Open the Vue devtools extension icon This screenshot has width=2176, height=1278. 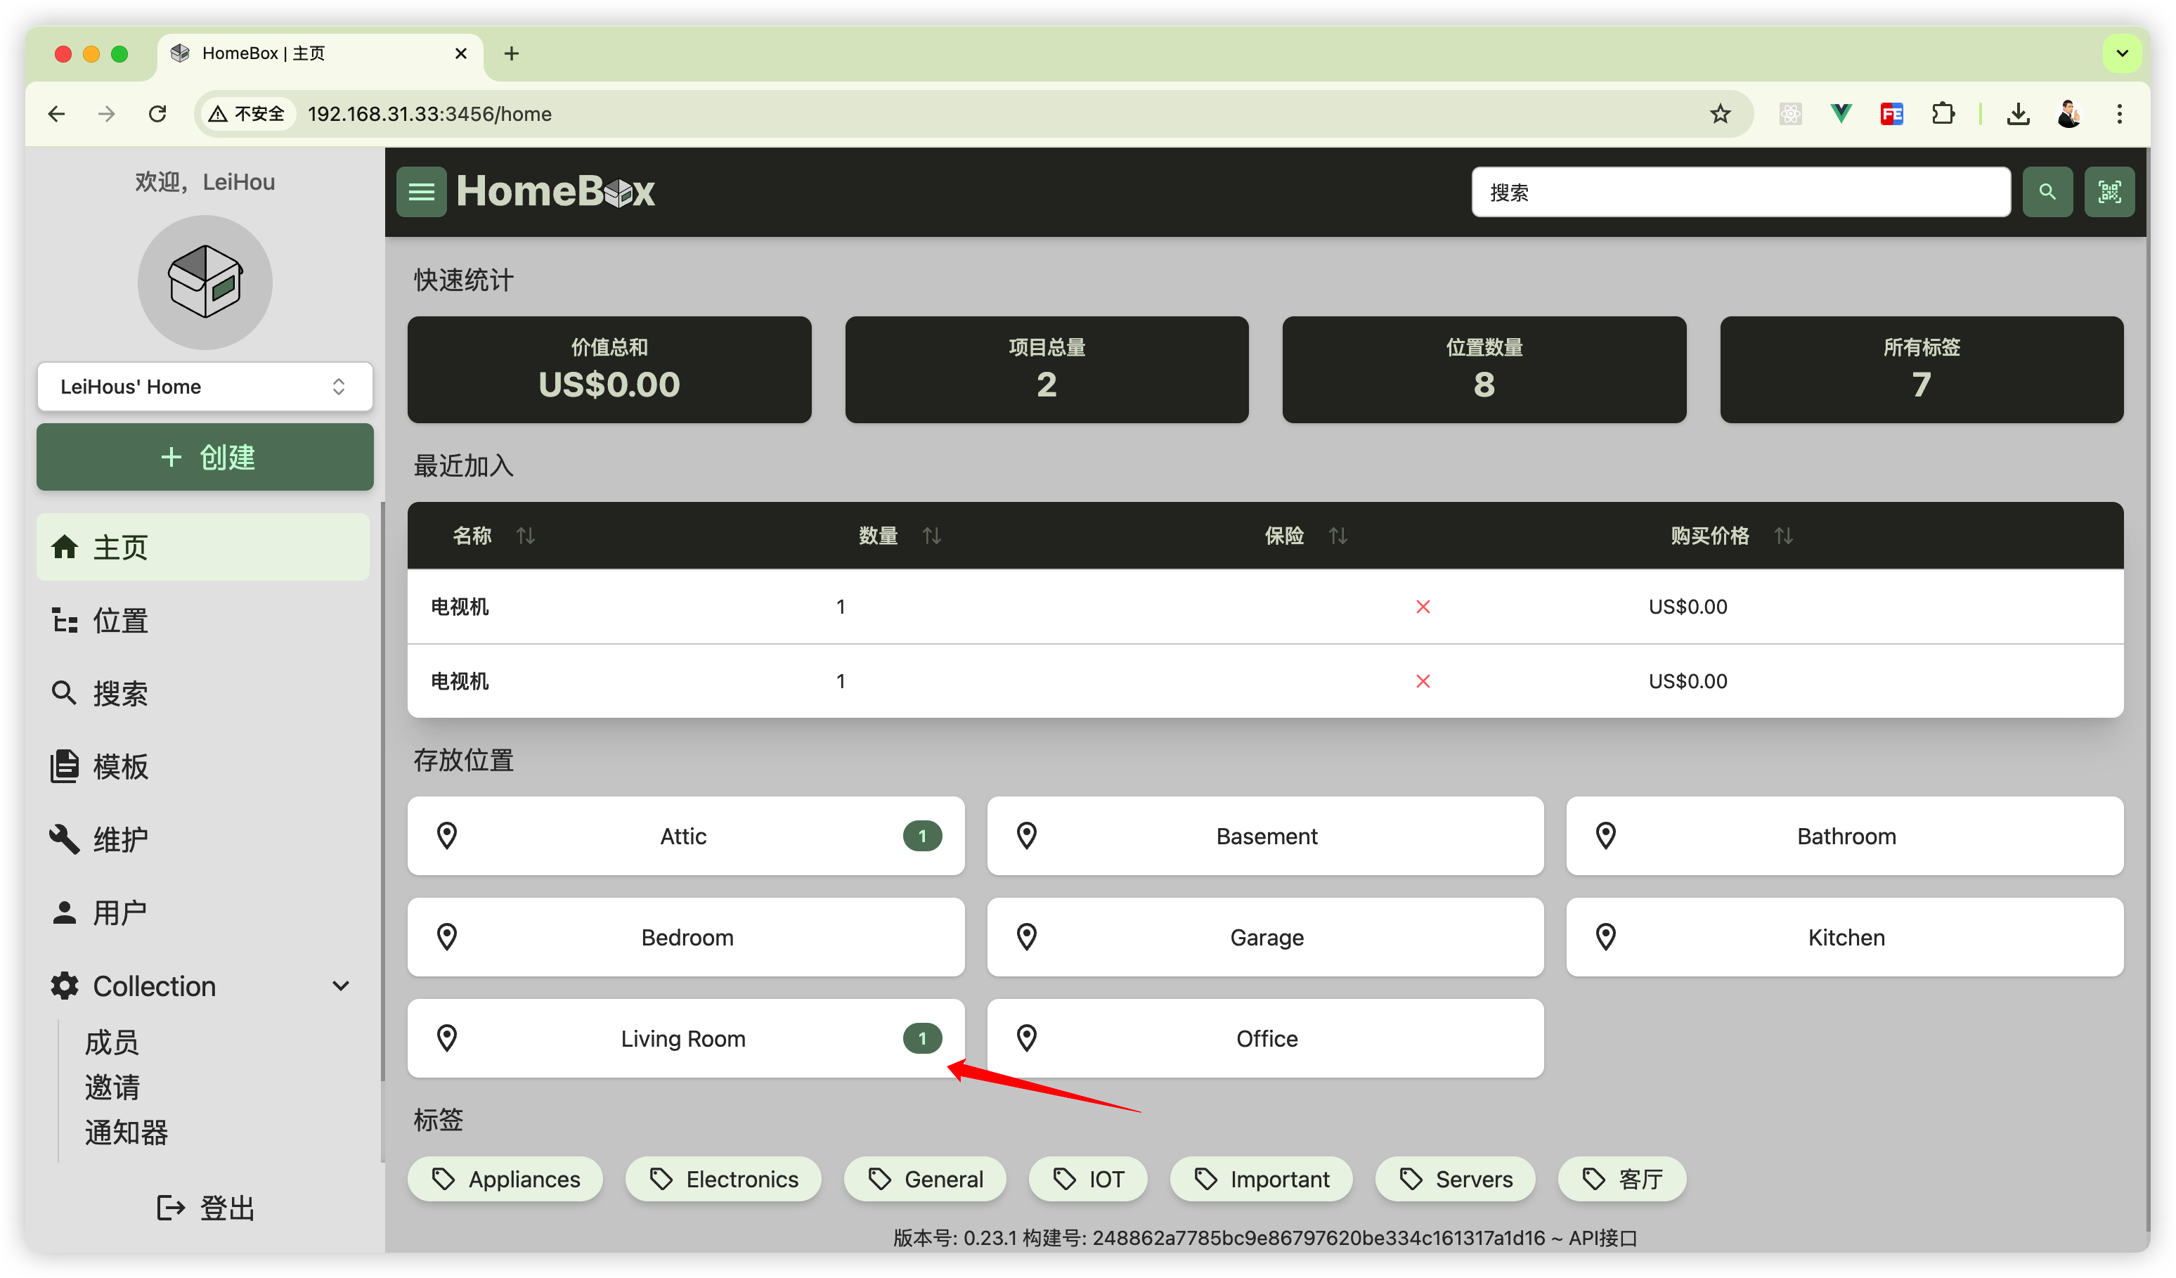1841,113
